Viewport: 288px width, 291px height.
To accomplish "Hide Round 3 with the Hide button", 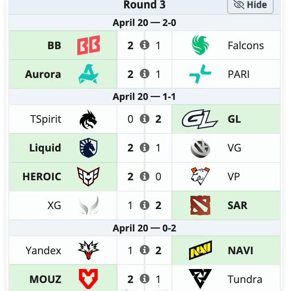I will pyautogui.click(x=250, y=5).
